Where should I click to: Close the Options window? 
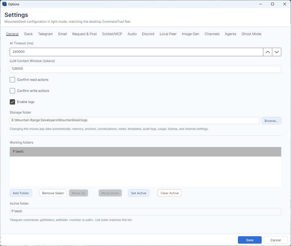[284, 4]
